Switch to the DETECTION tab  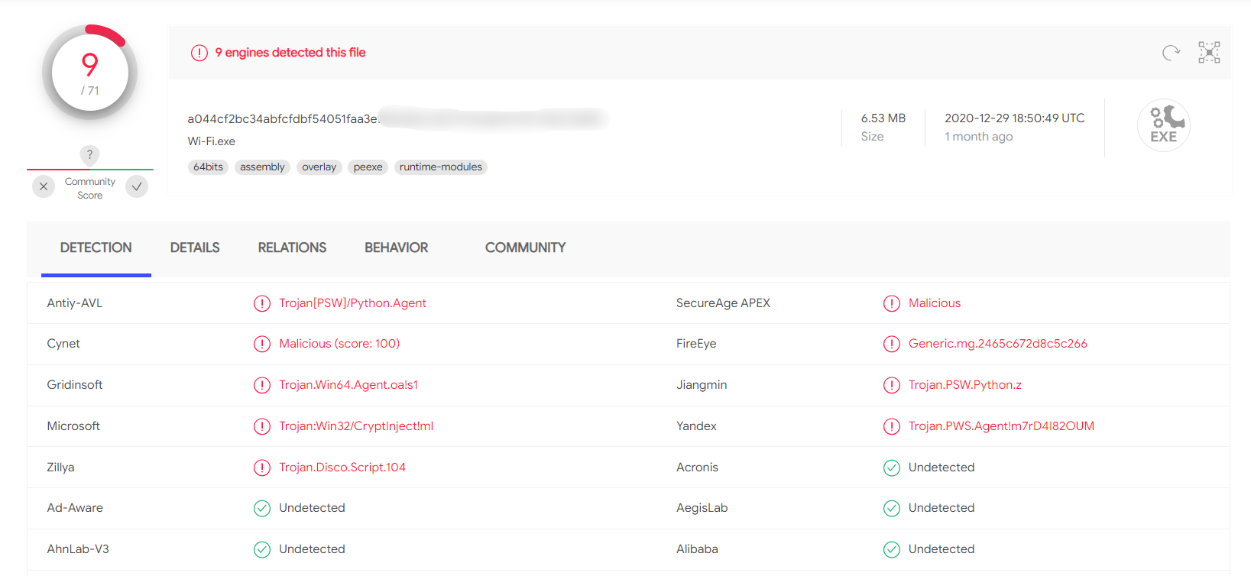96,248
